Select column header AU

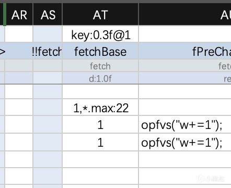coord(185,15)
